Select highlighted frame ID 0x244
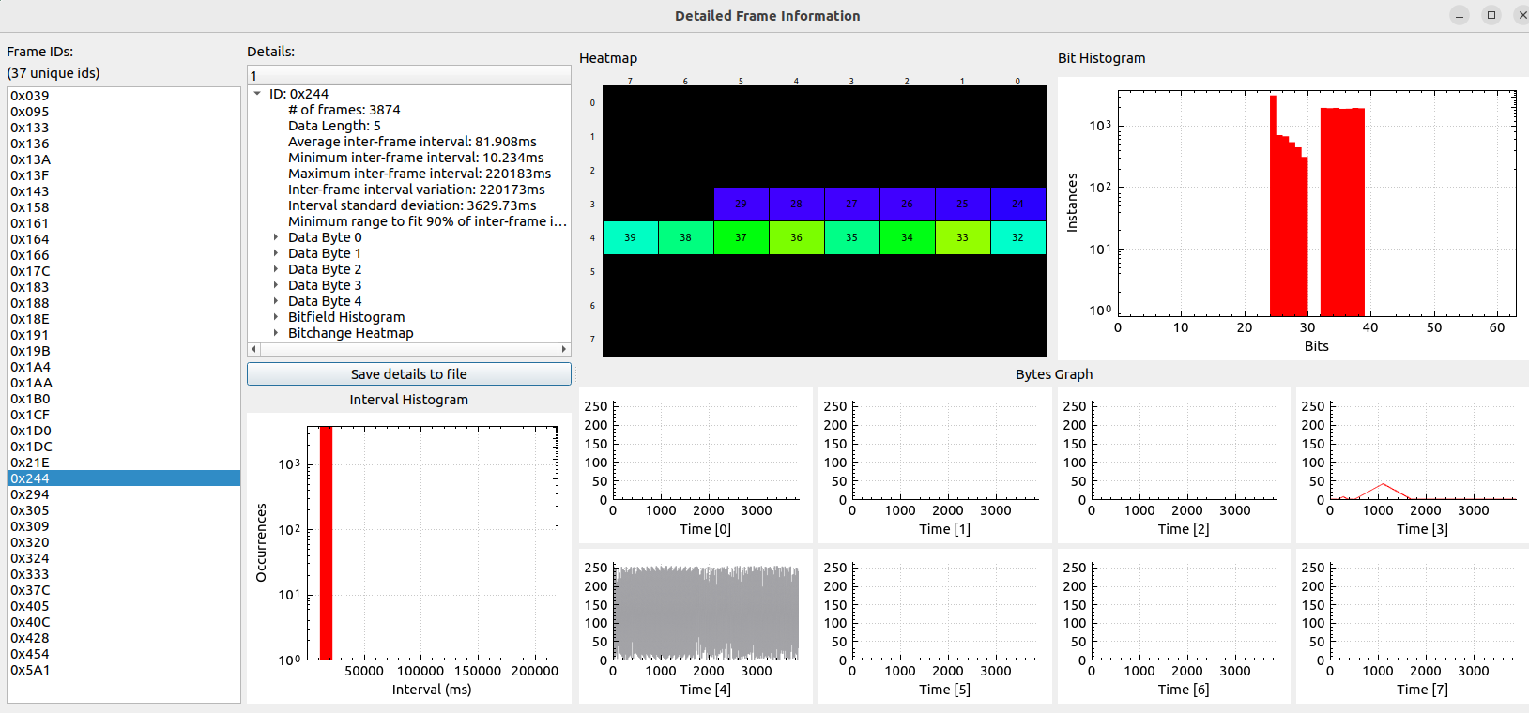 click(123, 478)
